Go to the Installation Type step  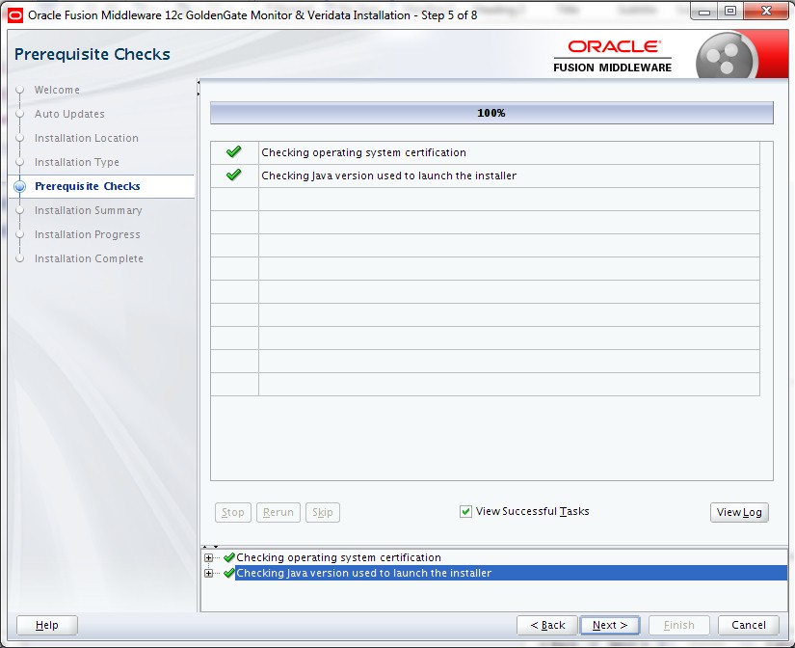(76, 162)
